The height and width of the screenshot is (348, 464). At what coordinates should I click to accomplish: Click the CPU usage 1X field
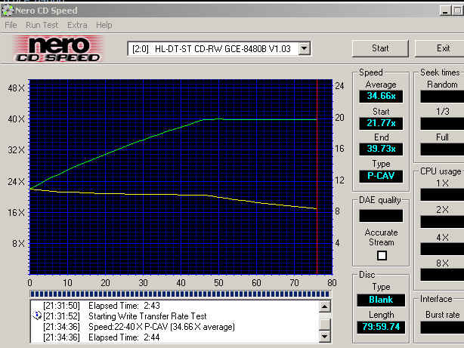pyautogui.click(x=442, y=195)
